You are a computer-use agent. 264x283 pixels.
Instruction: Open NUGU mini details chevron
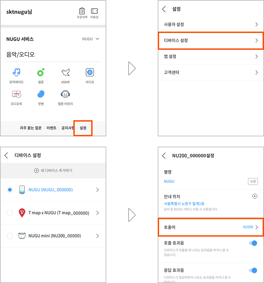click(97, 236)
